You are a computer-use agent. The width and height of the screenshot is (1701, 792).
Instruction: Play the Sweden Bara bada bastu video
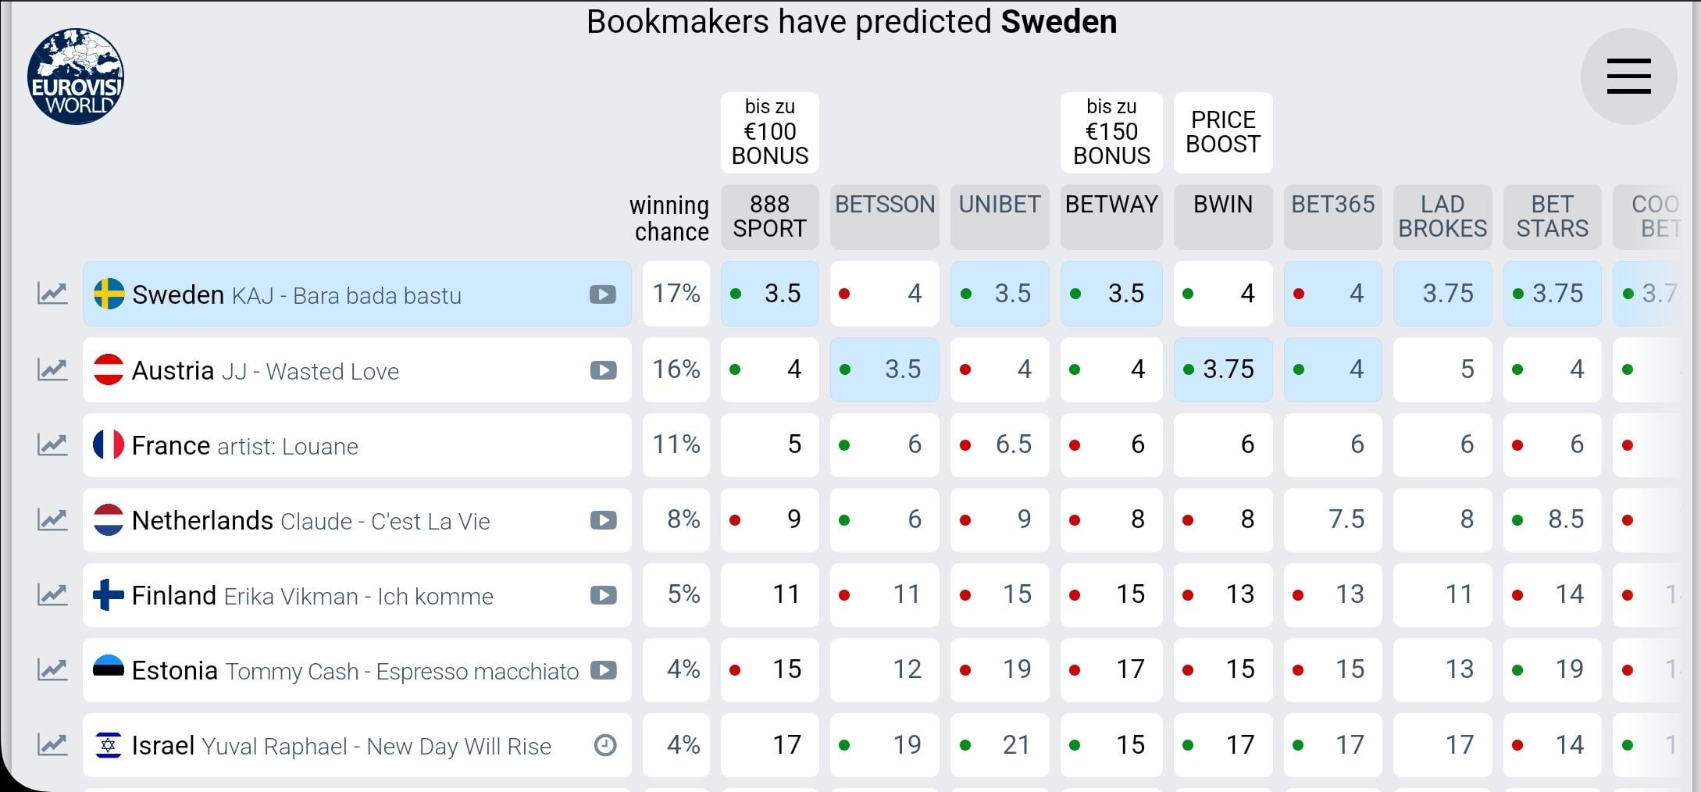pyautogui.click(x=603, y=294)
